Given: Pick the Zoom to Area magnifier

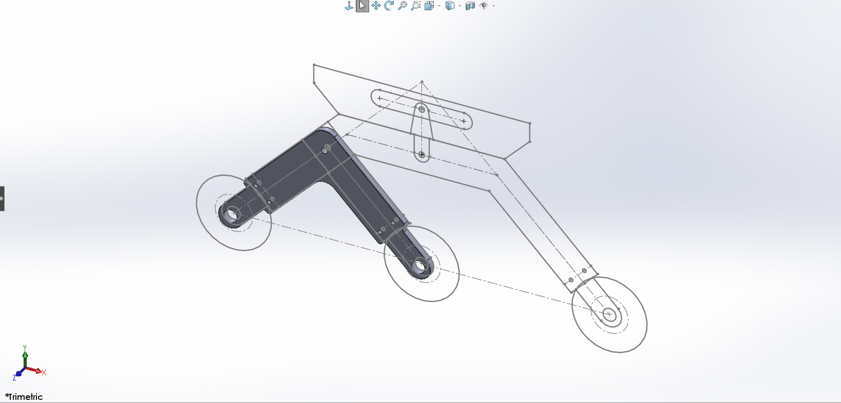Looking at the screenshot, I should tap(416, 6).
